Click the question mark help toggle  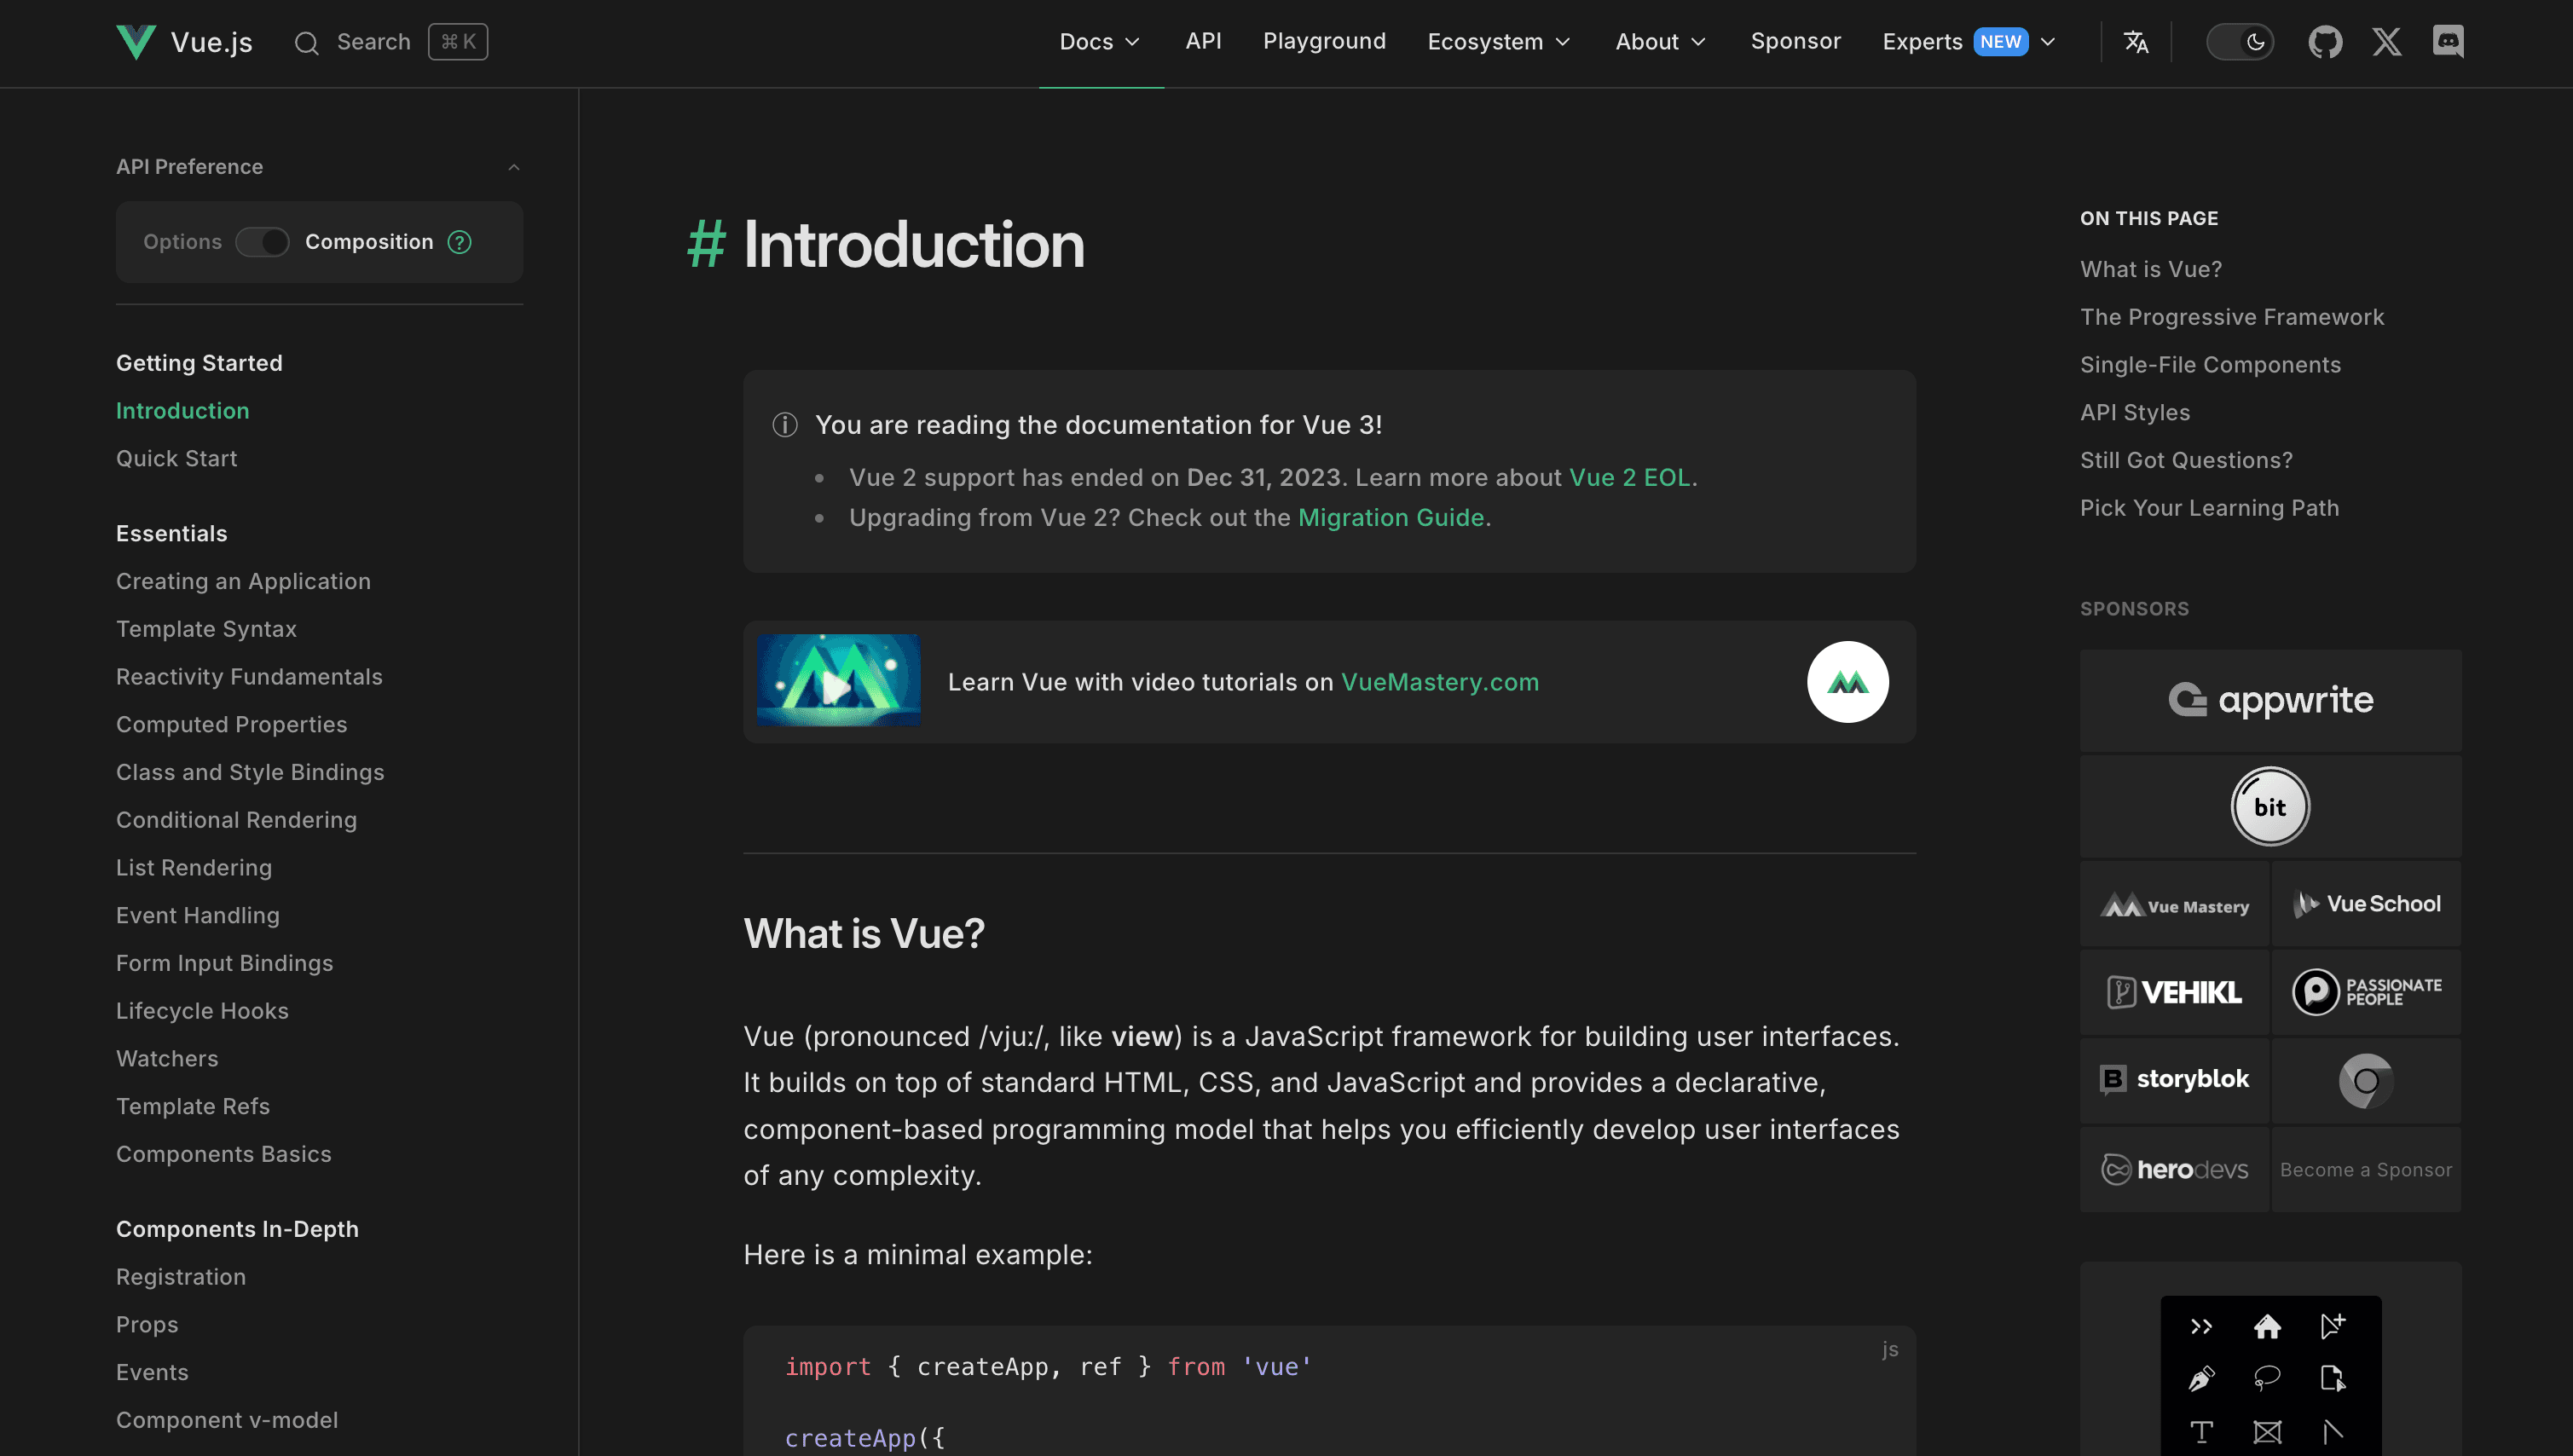pos(458,240)
